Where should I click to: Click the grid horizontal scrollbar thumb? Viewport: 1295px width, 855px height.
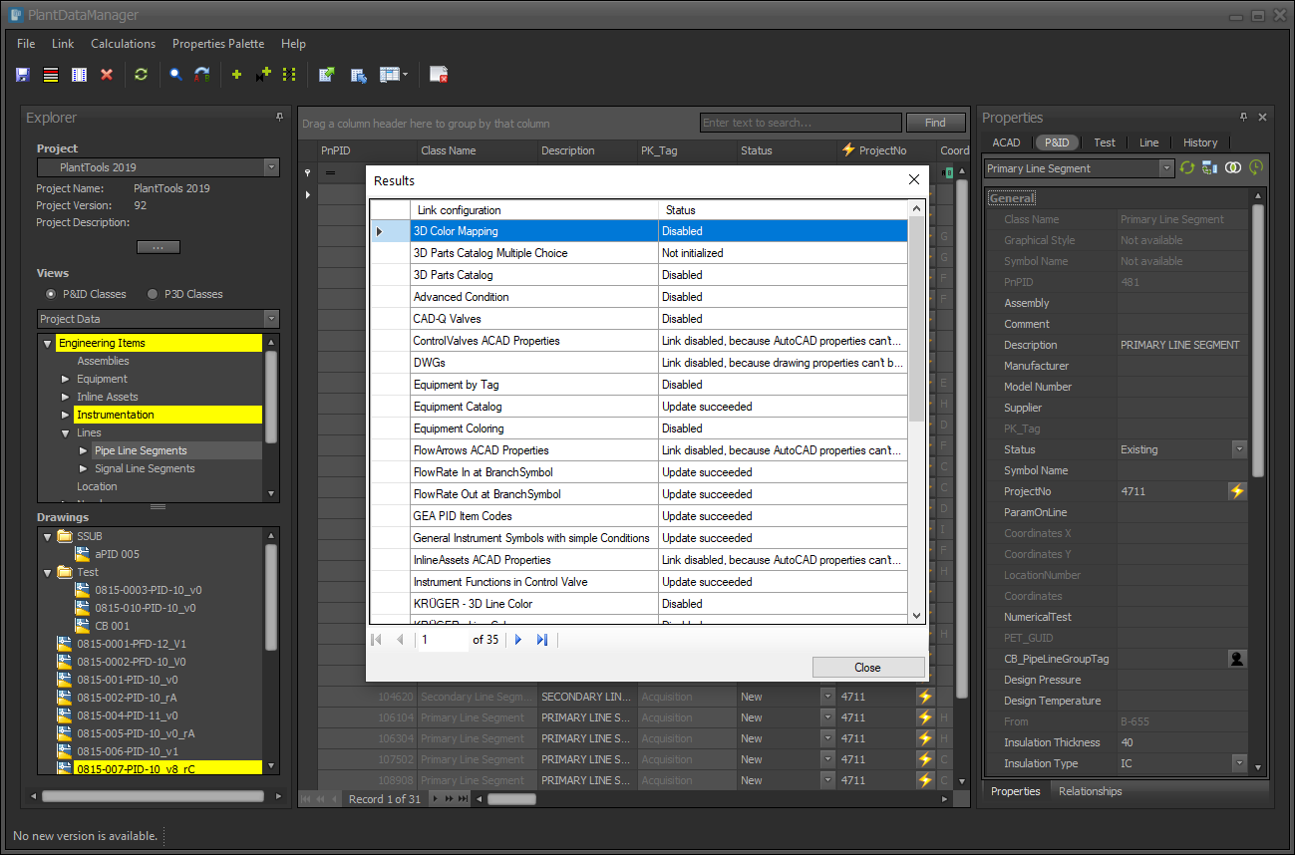(x=512, y=799)
